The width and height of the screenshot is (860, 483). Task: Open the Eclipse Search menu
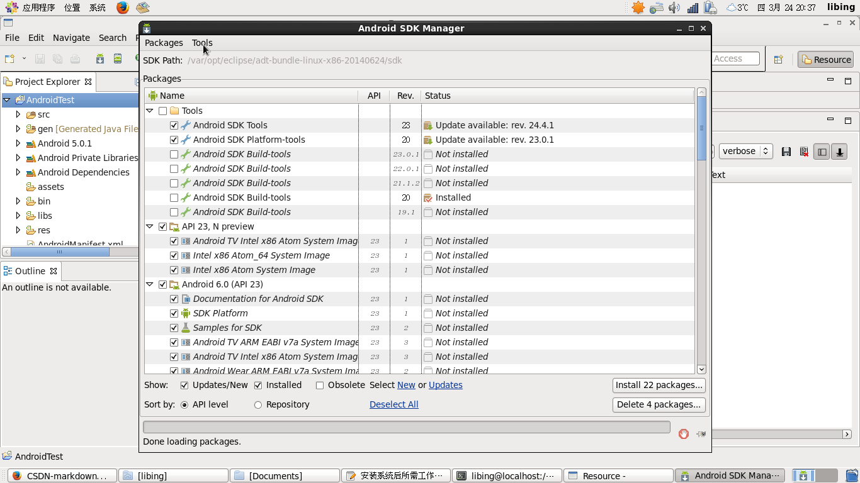pyautogui.click(x=113, y=38)
